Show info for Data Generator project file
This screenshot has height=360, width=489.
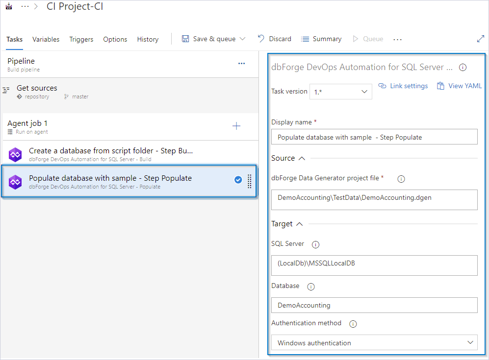401,179
